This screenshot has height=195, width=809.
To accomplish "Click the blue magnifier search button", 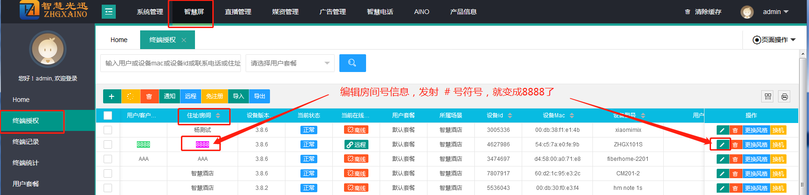I will (352, 63).
